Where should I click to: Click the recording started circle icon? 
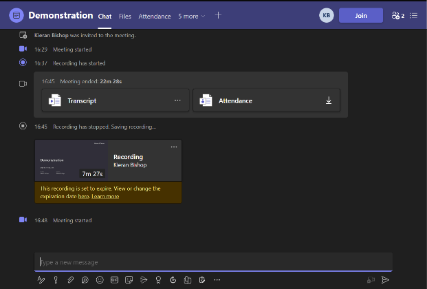pyautogui.click(x=23, y=63)
